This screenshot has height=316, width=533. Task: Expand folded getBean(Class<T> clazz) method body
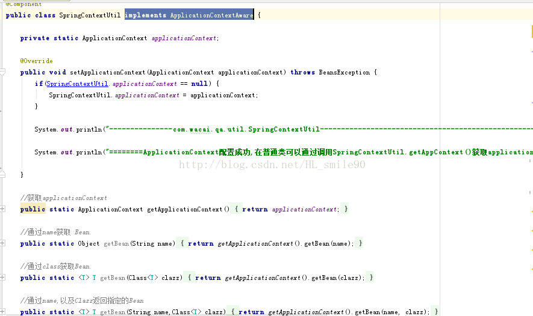[2, 278]
